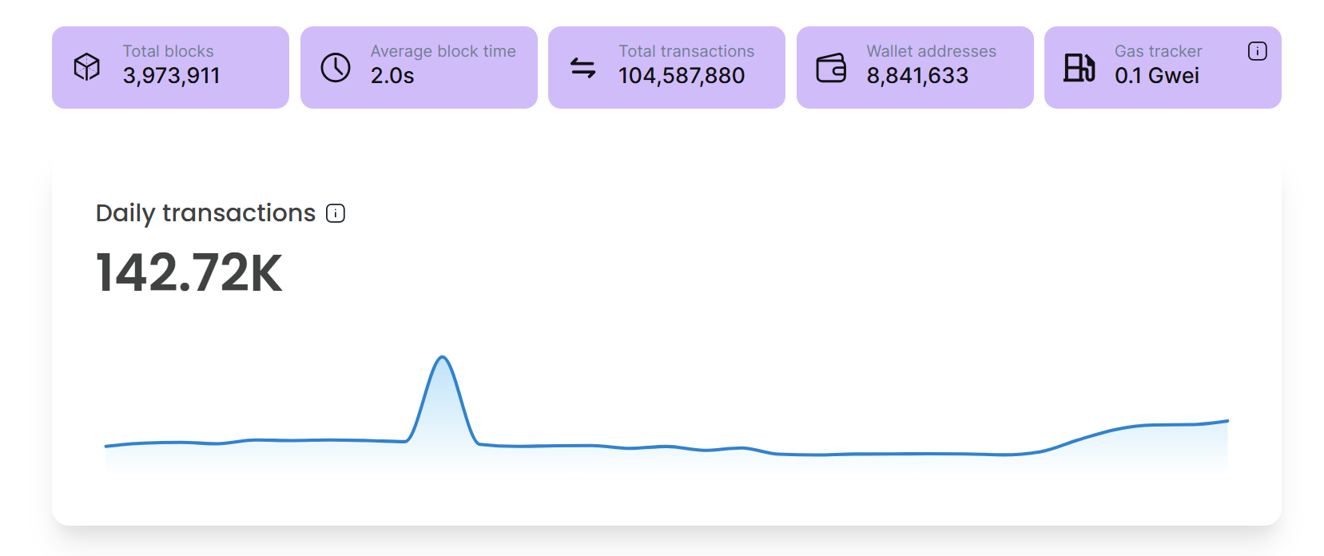Image resolution: width=1324 pixels, height=556 pixels.
Task: Click the 142.72K daily transactions figure
Action: tap(189, 273)
